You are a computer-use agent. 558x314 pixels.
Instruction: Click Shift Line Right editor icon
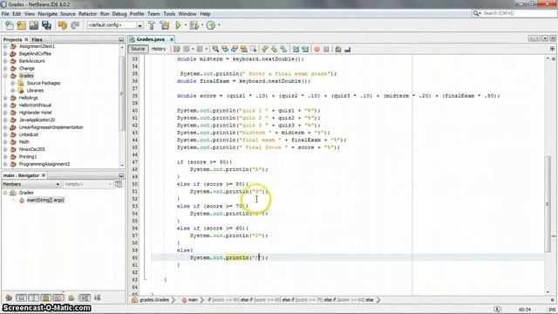pos(305,49)
